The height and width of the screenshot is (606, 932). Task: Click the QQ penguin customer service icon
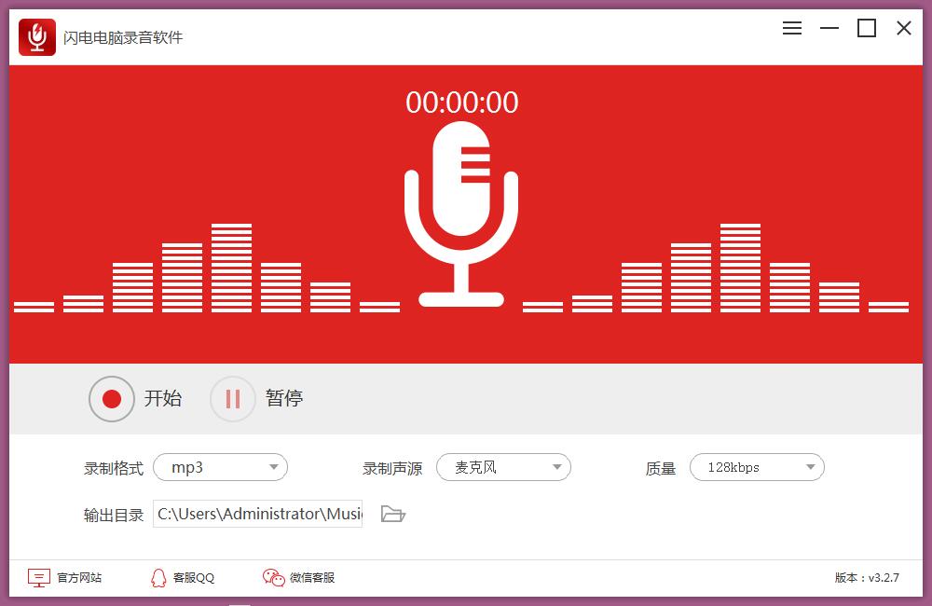161,577
